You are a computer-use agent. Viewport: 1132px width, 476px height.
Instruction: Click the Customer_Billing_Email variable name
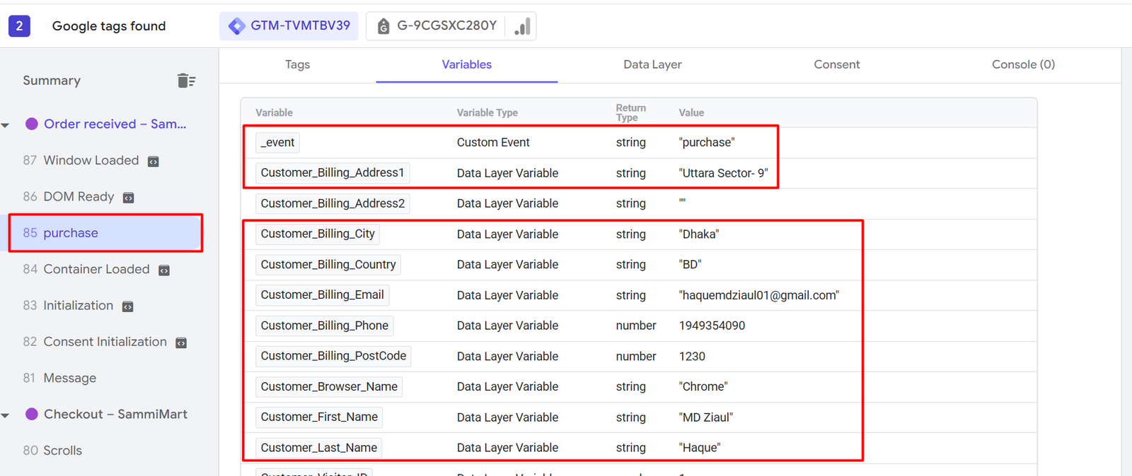coord(322,295)
